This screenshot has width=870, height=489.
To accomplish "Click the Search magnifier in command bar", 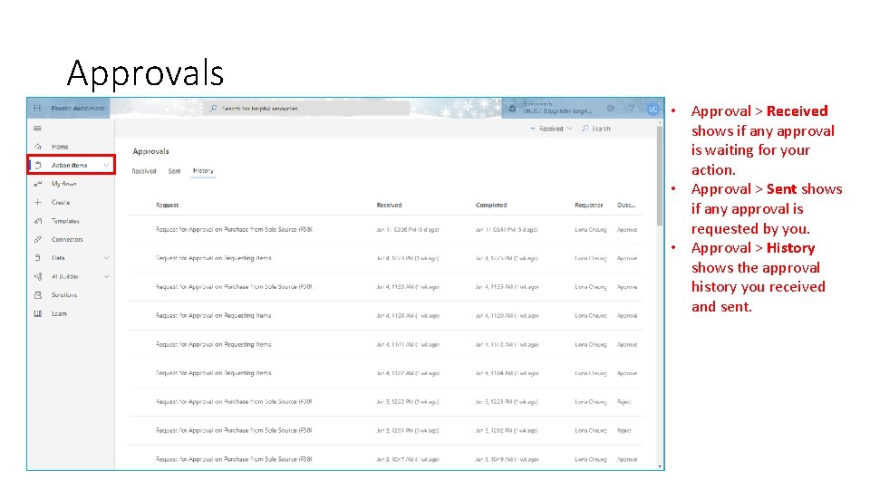I will point(585,129).
